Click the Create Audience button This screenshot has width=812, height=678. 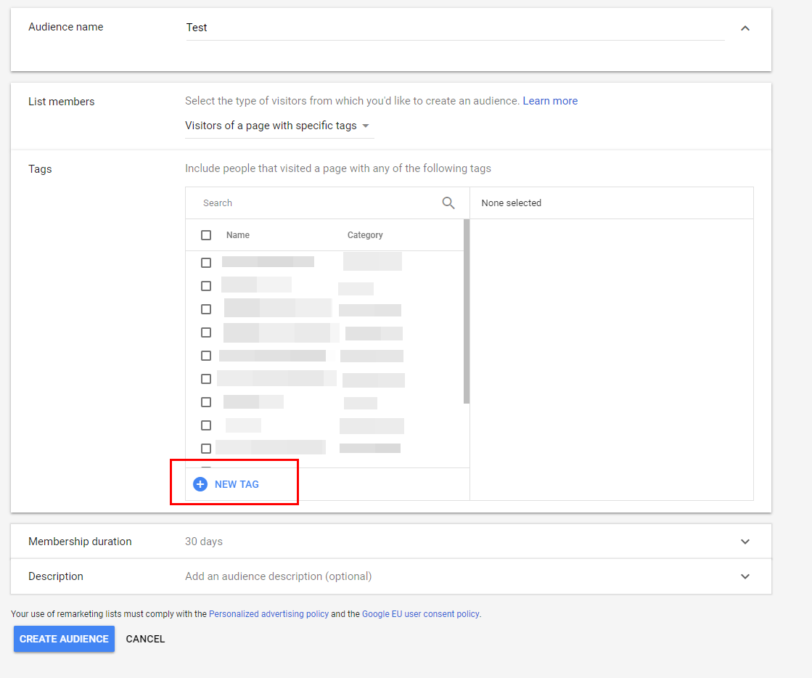(64, 639)
